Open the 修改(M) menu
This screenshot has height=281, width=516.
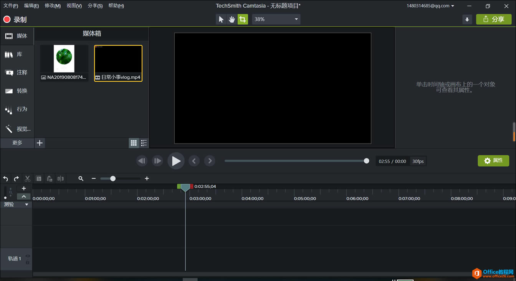click(x=53, y=6)
